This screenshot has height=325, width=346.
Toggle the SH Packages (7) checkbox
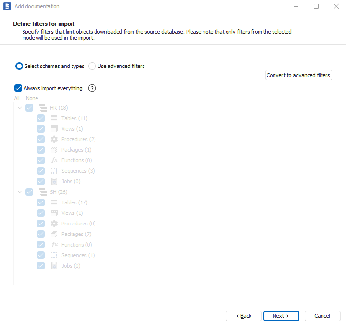click(x=41, y=234)
